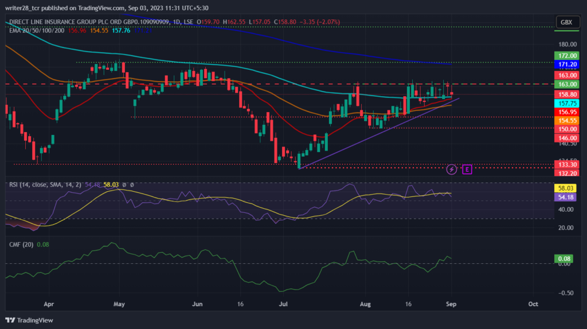Image resolution: width=587 pixels, height=329 pixels.
Task: Click the 154.55 orange EMA label
Action: 567,120
